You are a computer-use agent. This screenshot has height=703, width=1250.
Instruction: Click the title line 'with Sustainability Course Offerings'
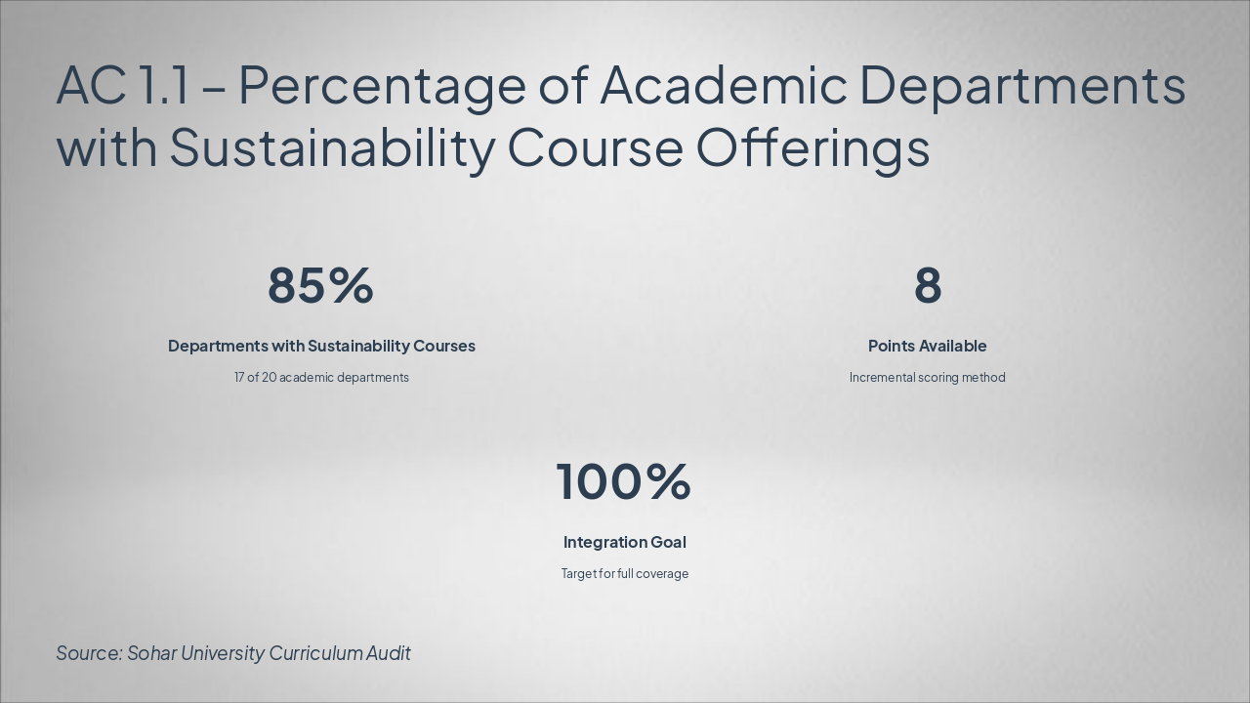pos(493,147)
